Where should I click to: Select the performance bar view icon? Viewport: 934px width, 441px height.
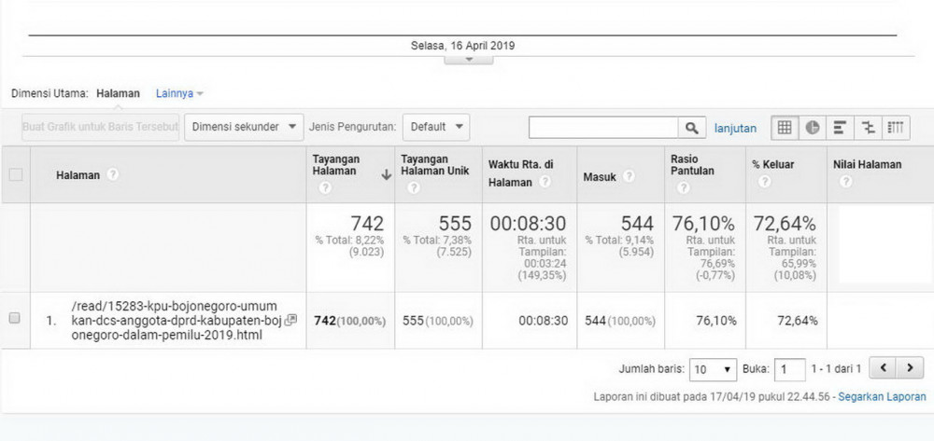(840, 128)
